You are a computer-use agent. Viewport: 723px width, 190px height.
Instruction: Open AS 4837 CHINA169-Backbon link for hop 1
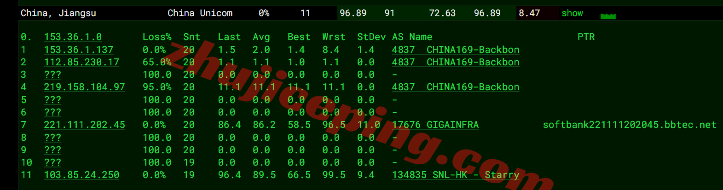click(456, 50)
